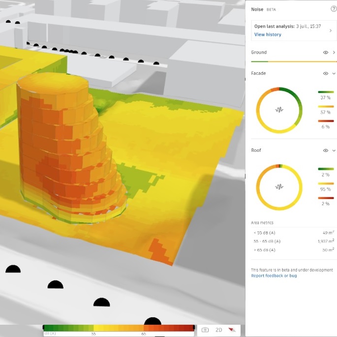The height and width of the screenshot is (337, 337).
Task: Open the last analysis entry arrow
Action: 331,30
